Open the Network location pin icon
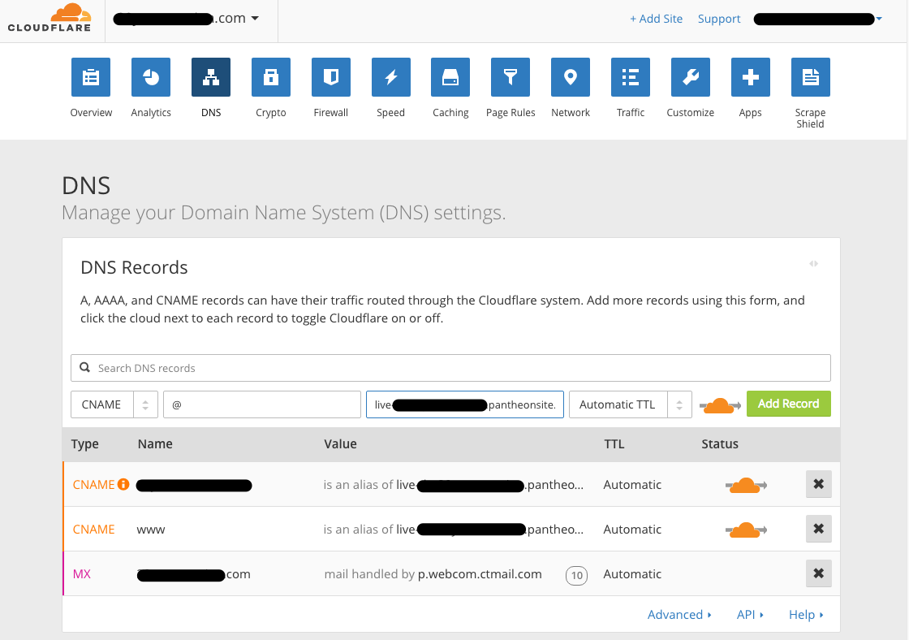 (571, 77)
